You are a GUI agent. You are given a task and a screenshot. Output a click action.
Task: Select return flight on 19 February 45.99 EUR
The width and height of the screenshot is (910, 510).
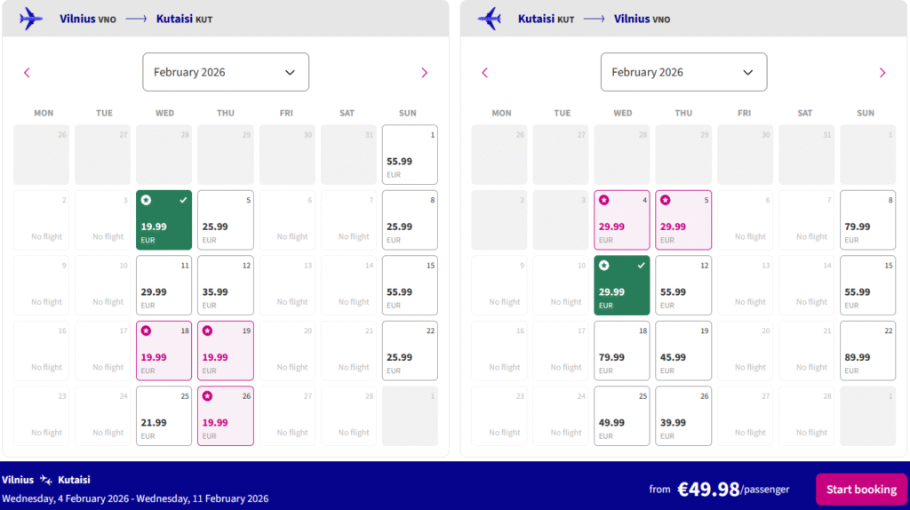[x=682, y=350]
